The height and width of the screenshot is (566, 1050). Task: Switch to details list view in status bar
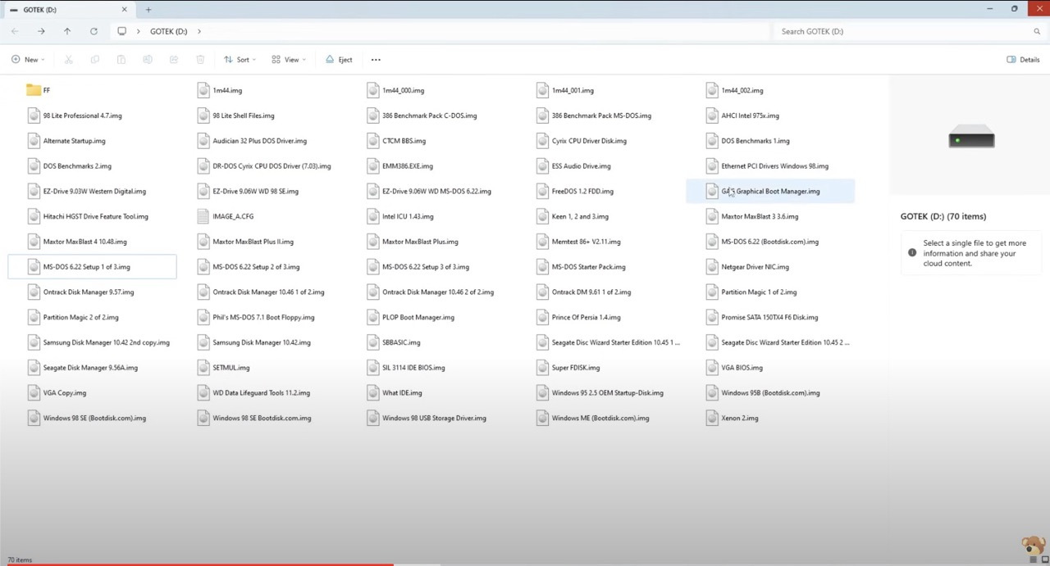point(1033,559)
